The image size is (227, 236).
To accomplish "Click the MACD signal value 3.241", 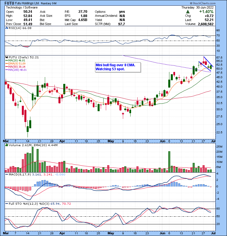I will [48, 175].
